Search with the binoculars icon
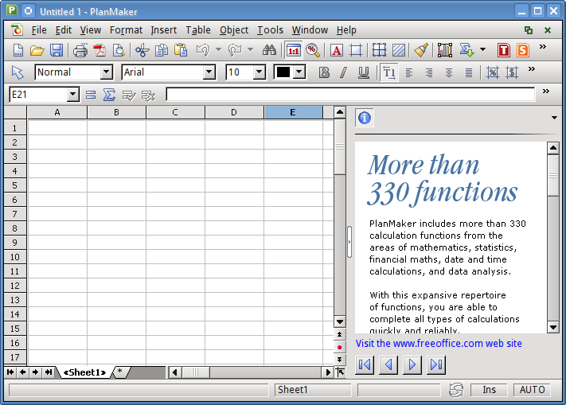566x405 pixels. pyautogui.click(x=269, y=50)
